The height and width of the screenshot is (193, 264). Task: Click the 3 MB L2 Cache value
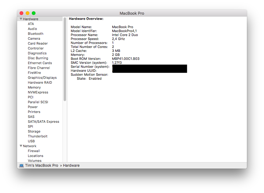116,51
